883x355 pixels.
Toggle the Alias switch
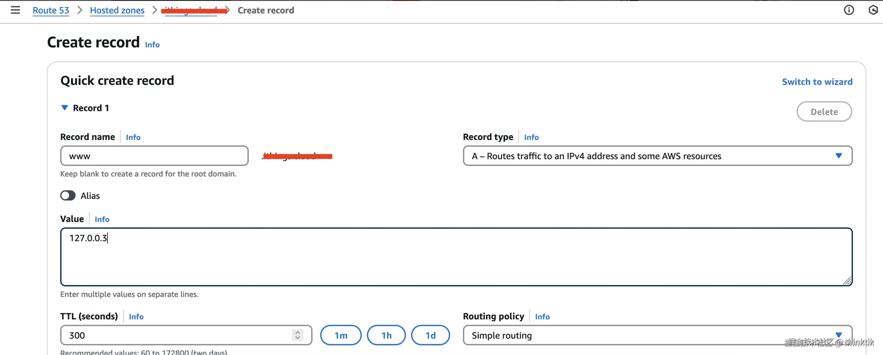tap(68, 196)
